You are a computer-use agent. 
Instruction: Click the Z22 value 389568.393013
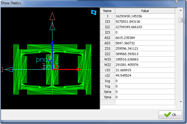(x=145, y=54)
